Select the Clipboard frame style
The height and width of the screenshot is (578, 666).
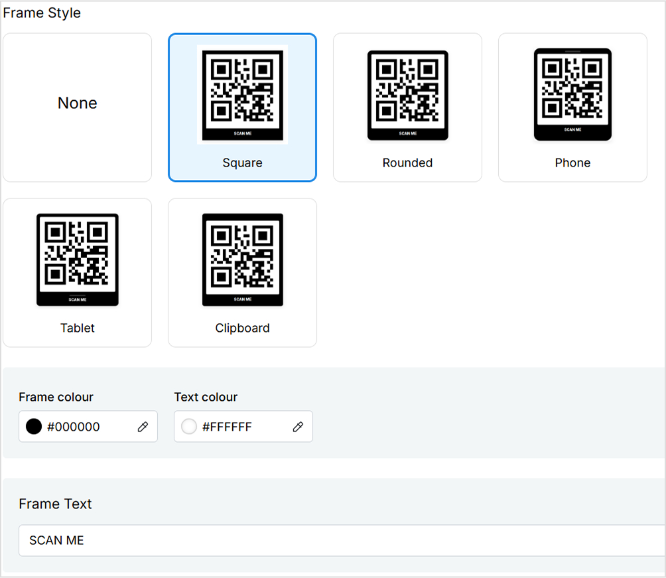[x=243, y=273]
